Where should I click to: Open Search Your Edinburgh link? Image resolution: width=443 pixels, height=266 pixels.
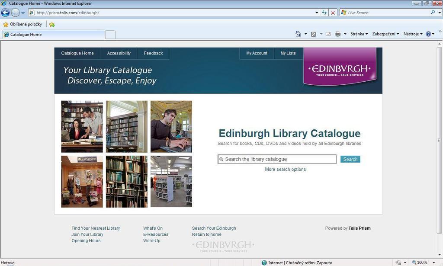click(214, 228)
